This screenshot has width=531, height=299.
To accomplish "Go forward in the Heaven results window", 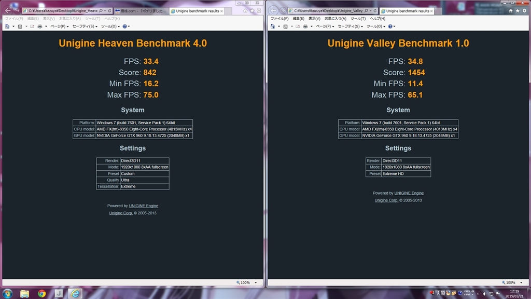I will click(x=17, y=11).
